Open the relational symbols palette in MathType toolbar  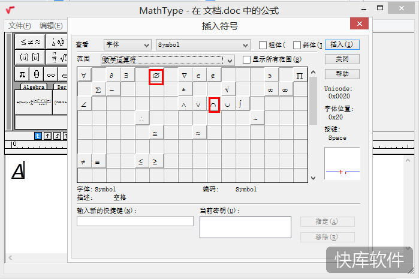30,42
